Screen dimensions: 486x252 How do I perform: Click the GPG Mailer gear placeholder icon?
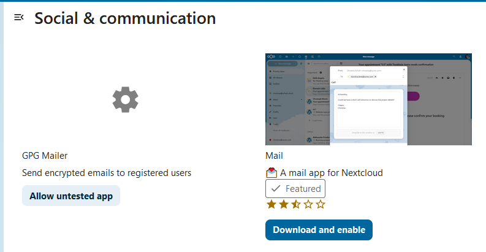[126, 99]
